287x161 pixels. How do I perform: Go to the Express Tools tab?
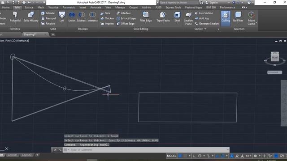coord(173,8)
